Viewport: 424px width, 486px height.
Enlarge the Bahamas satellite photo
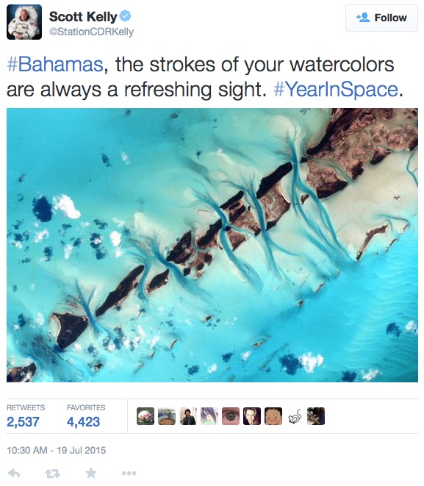[212, 245]
